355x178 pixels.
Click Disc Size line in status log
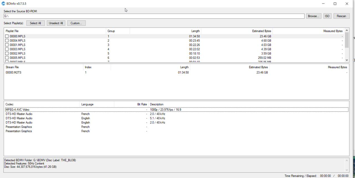point(30,167)
